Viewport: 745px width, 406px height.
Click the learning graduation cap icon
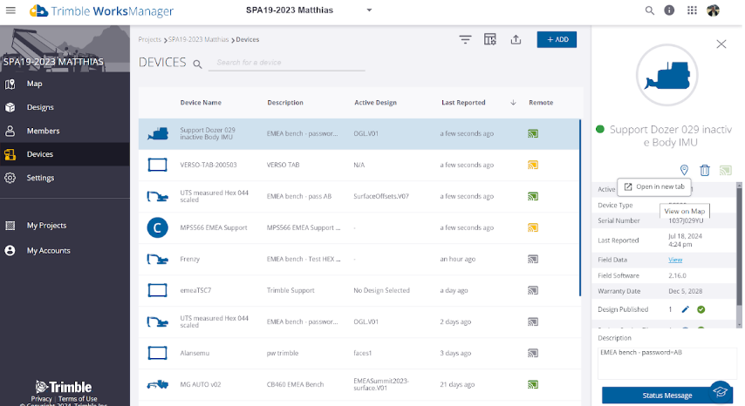pos(720,391)
